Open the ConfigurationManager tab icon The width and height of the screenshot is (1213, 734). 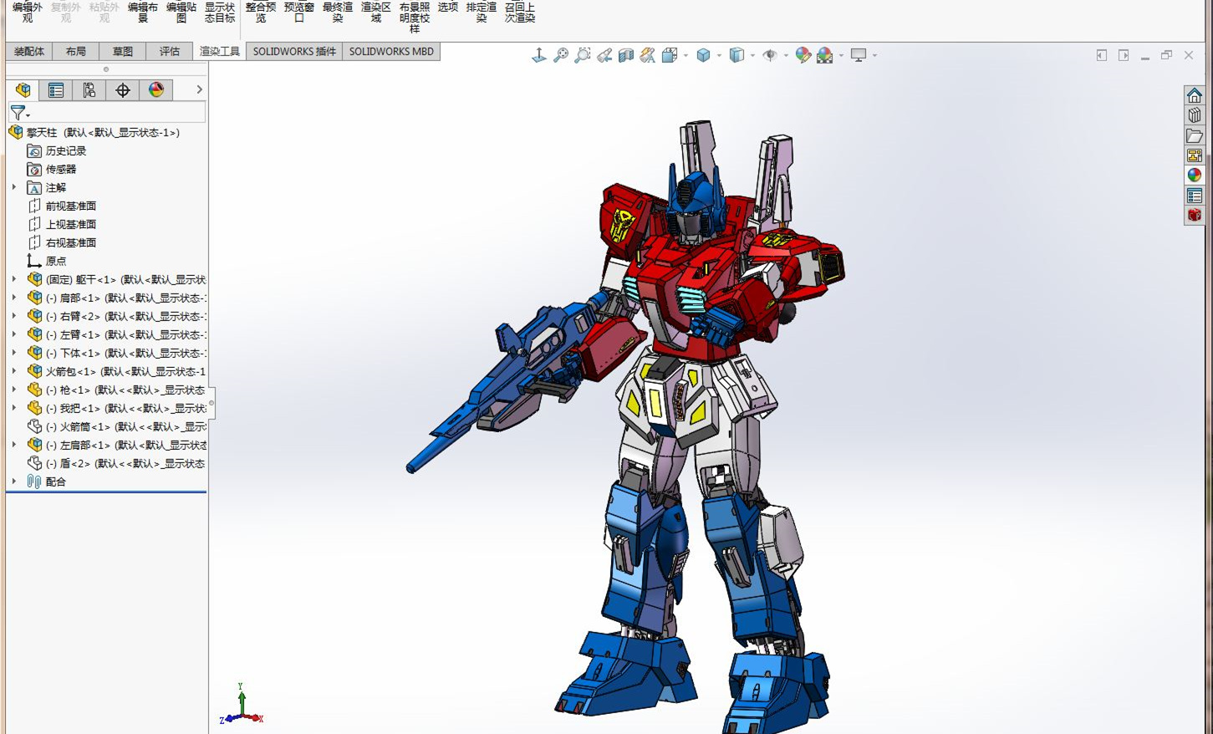coord(89,90)
